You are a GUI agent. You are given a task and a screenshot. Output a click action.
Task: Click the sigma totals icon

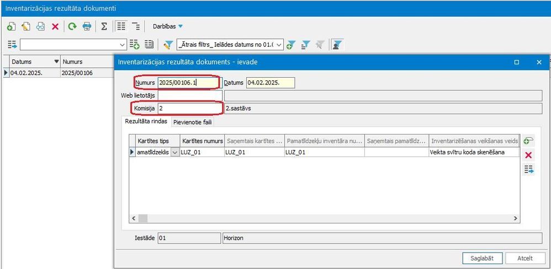pyautogui.click(x=104, y=26)
